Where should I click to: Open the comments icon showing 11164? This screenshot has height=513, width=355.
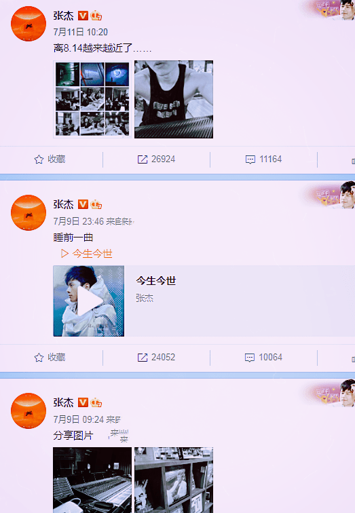click(x=250, y=159)
